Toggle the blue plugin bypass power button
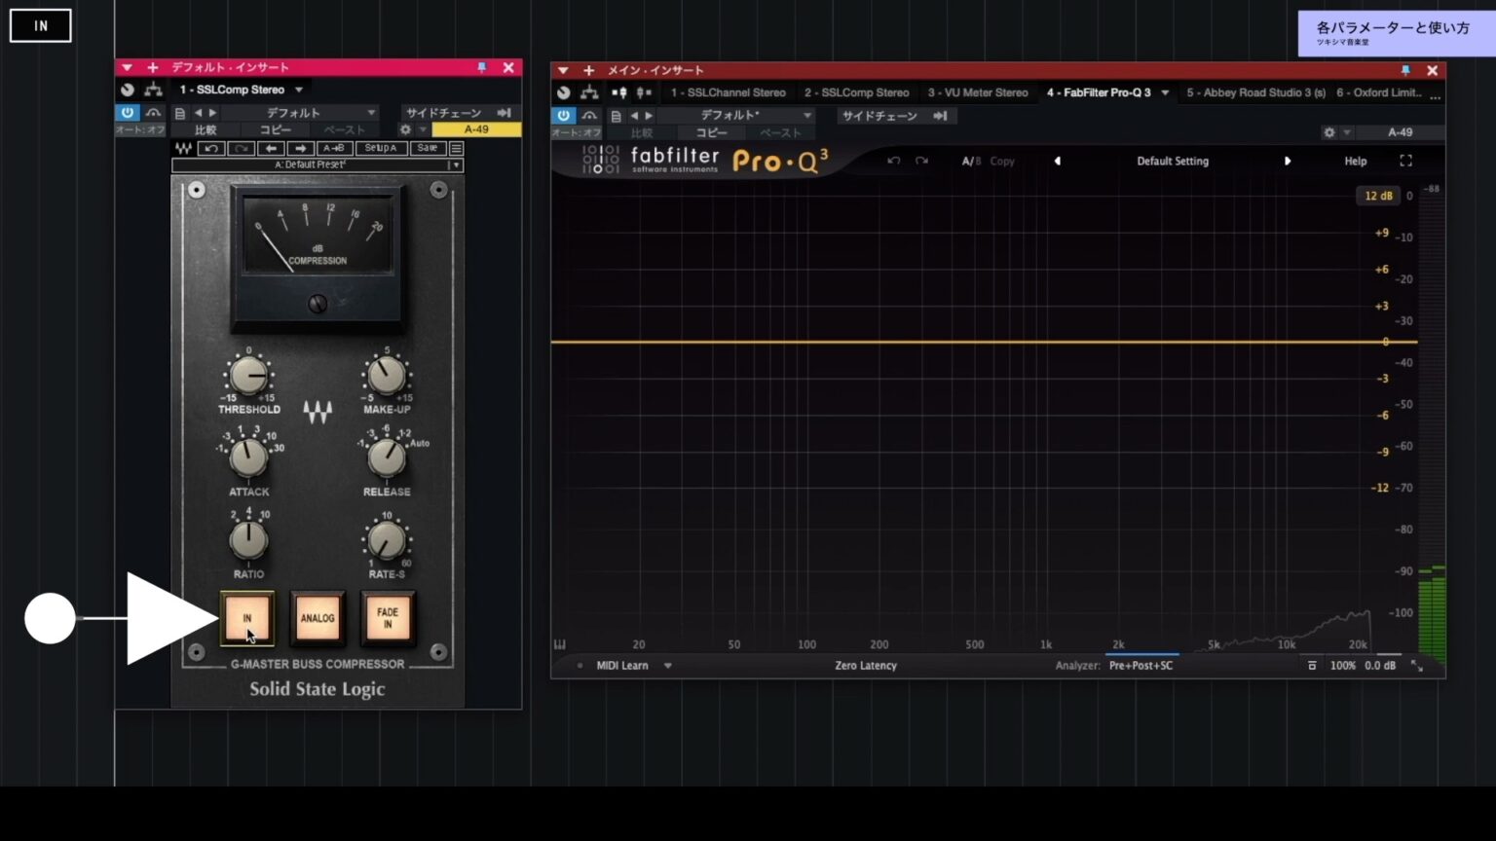 click(128, 112)
